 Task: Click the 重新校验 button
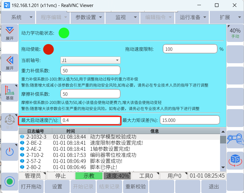[x=136, y=186]
